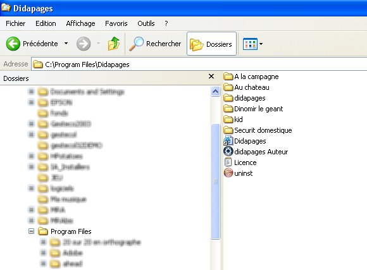The image size is (367, 270).
Task: Open the Précédente history dropdown arrow
Action: [x=66, y=43]
